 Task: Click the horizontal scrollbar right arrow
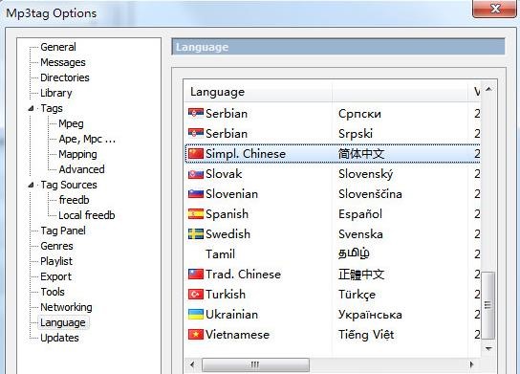click(x=471, y=364)
